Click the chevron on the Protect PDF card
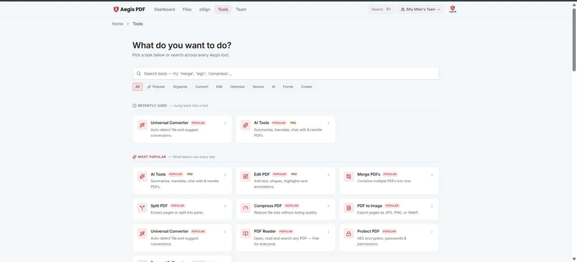This screenshot has height=262, width=577. [432, 232]
